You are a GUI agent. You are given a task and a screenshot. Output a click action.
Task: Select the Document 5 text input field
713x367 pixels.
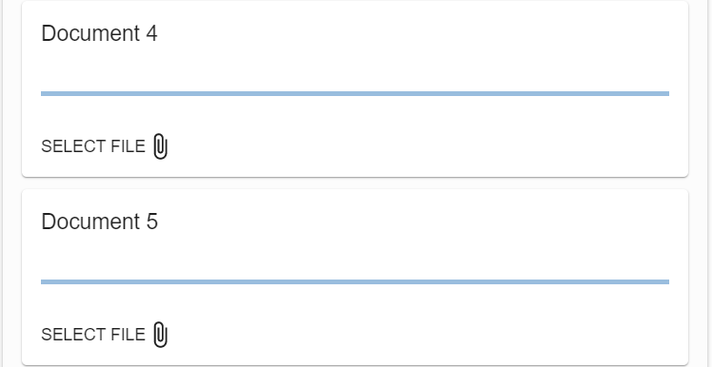coord(355,265)
